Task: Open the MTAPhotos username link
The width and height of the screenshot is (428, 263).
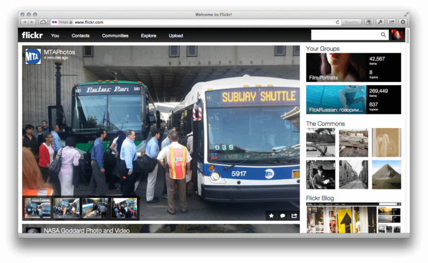Action: coord(59,52)
